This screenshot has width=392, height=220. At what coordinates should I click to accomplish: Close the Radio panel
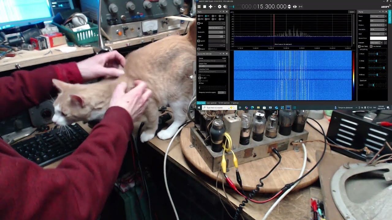tap(227, 12)
